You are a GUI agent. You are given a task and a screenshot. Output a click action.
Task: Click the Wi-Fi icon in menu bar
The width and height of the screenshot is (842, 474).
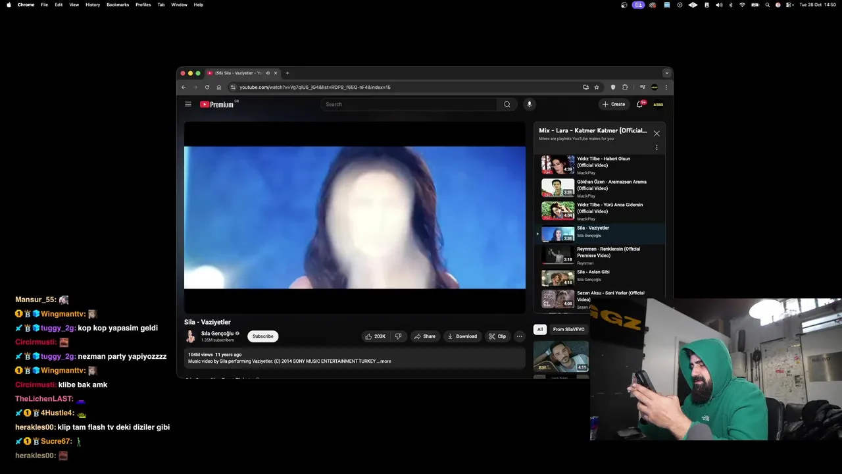coord(743,5)
